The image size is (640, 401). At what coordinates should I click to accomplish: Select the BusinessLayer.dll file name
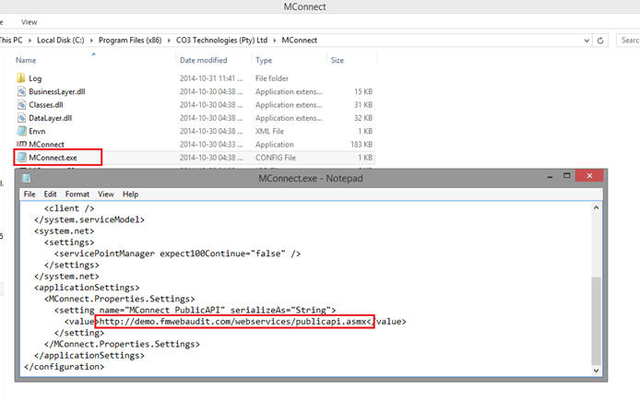tap(57, 91)
